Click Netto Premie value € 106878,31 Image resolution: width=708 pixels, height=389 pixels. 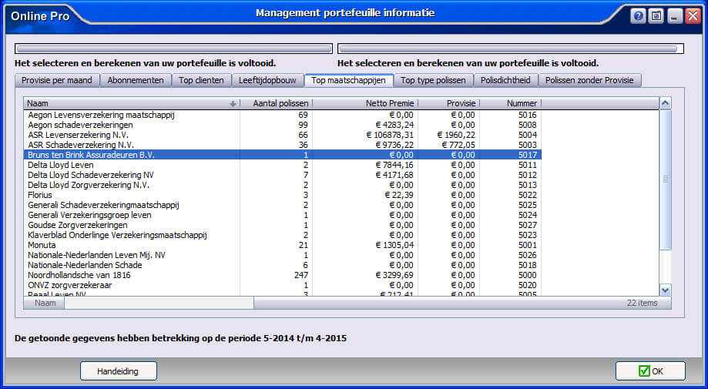(390, 135)
